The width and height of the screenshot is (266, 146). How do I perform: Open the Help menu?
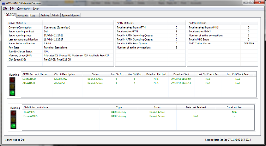point(36,8)
